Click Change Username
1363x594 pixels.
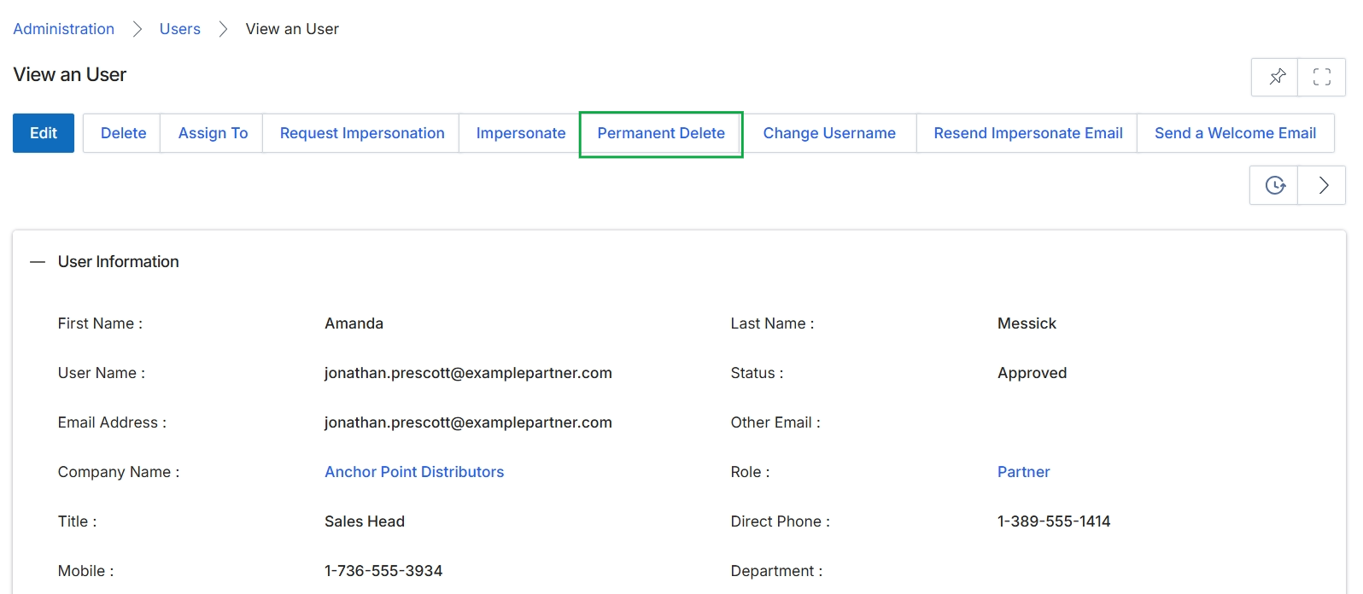click(829, 133)
